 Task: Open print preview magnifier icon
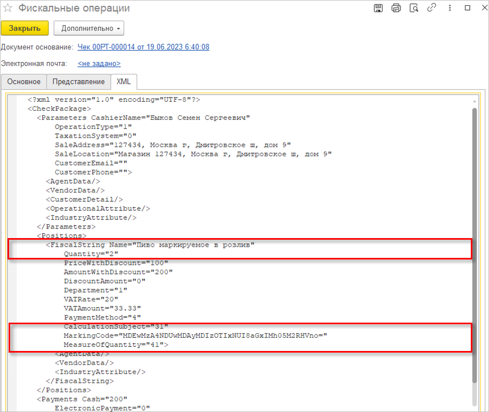(x=413, y=8)
